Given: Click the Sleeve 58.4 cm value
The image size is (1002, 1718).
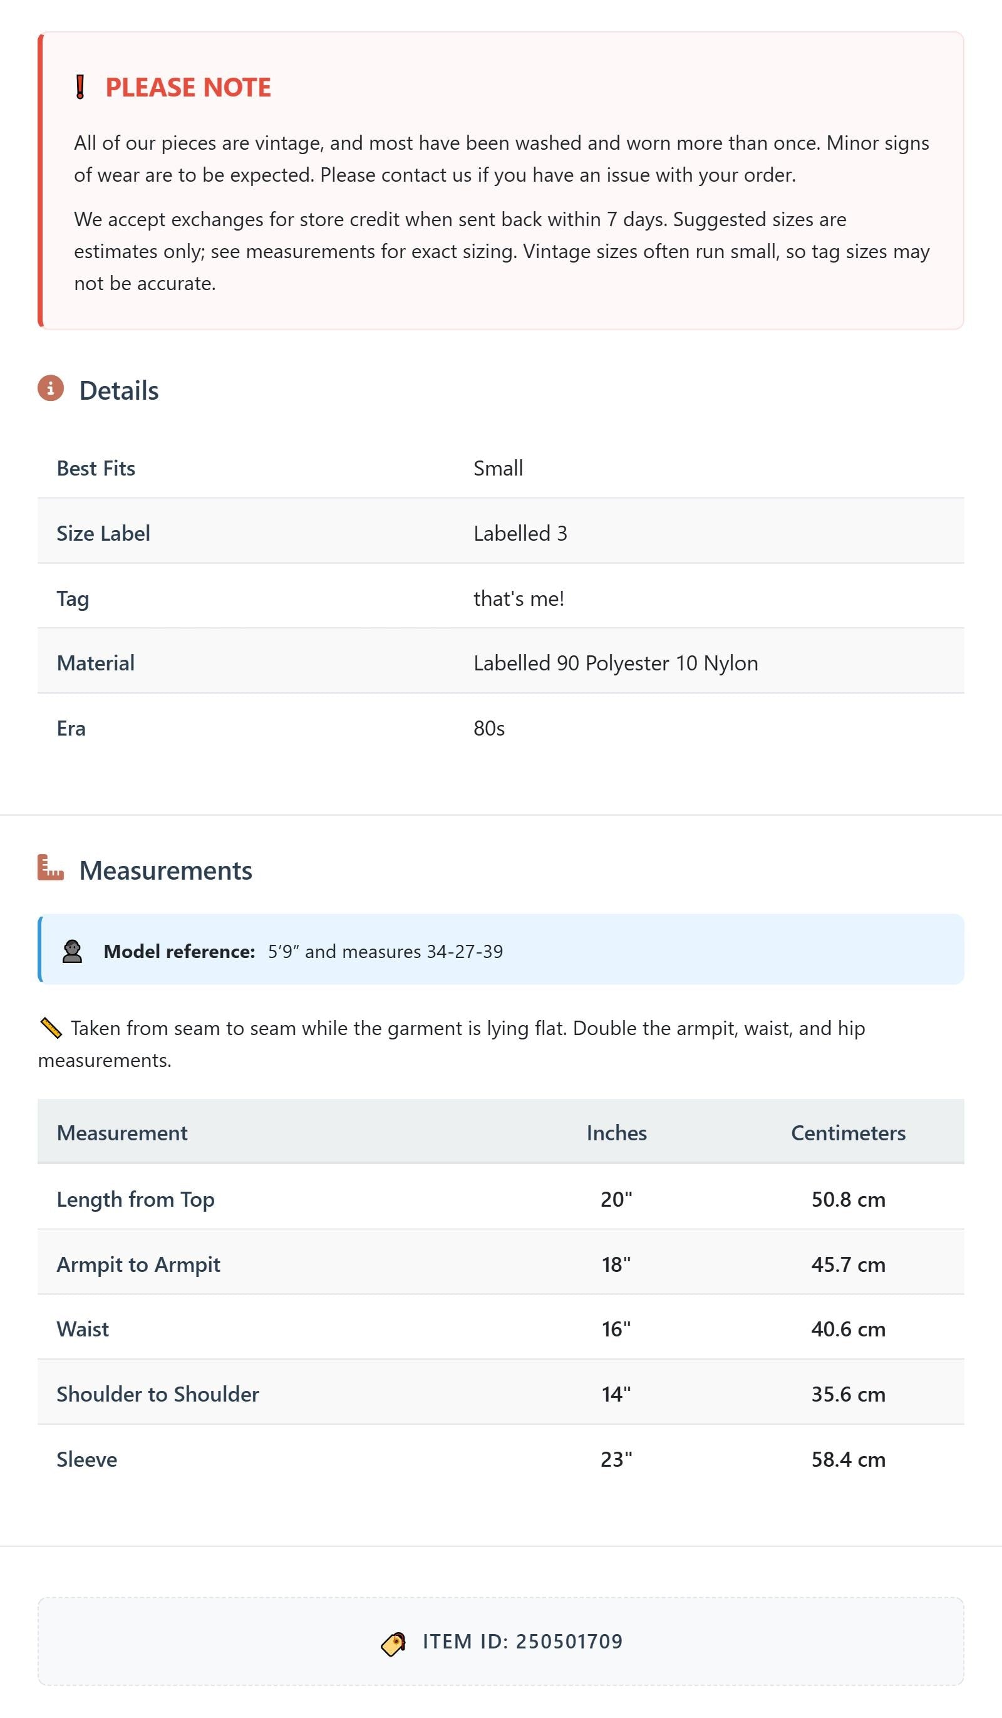Looking at the screenshot, I should pyautogui.click(x=848, y=1459).
